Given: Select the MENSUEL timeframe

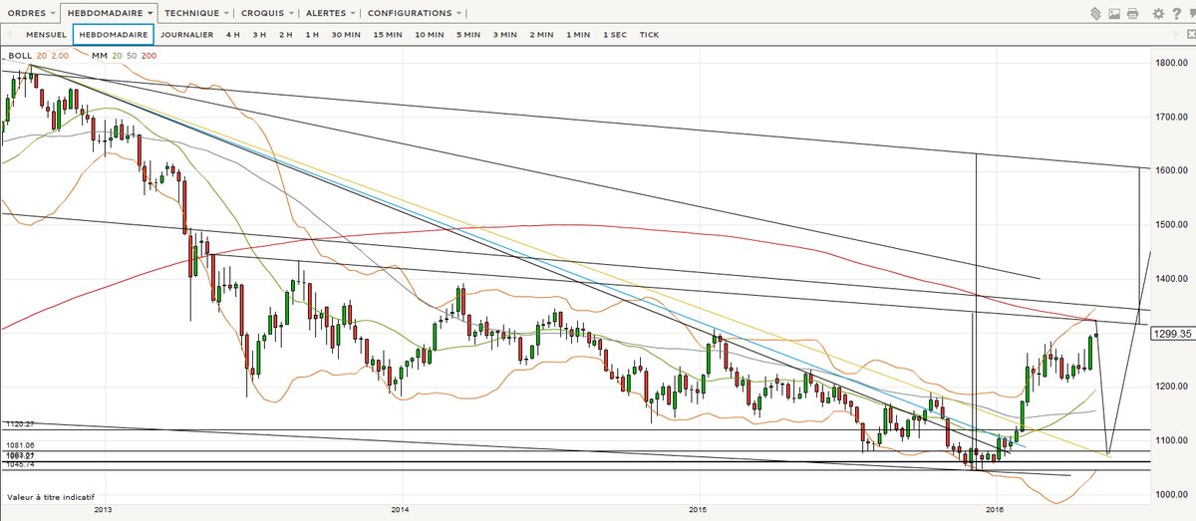Looking at the screenshot, I should tap(46, 35).
